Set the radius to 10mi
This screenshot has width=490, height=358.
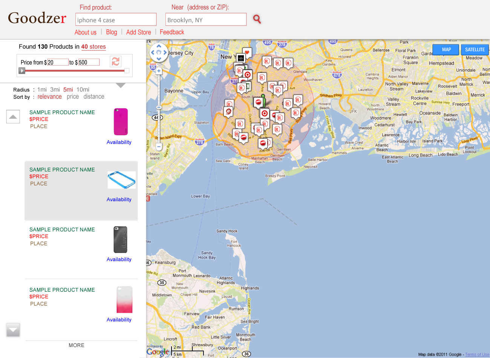click(83, 90)
